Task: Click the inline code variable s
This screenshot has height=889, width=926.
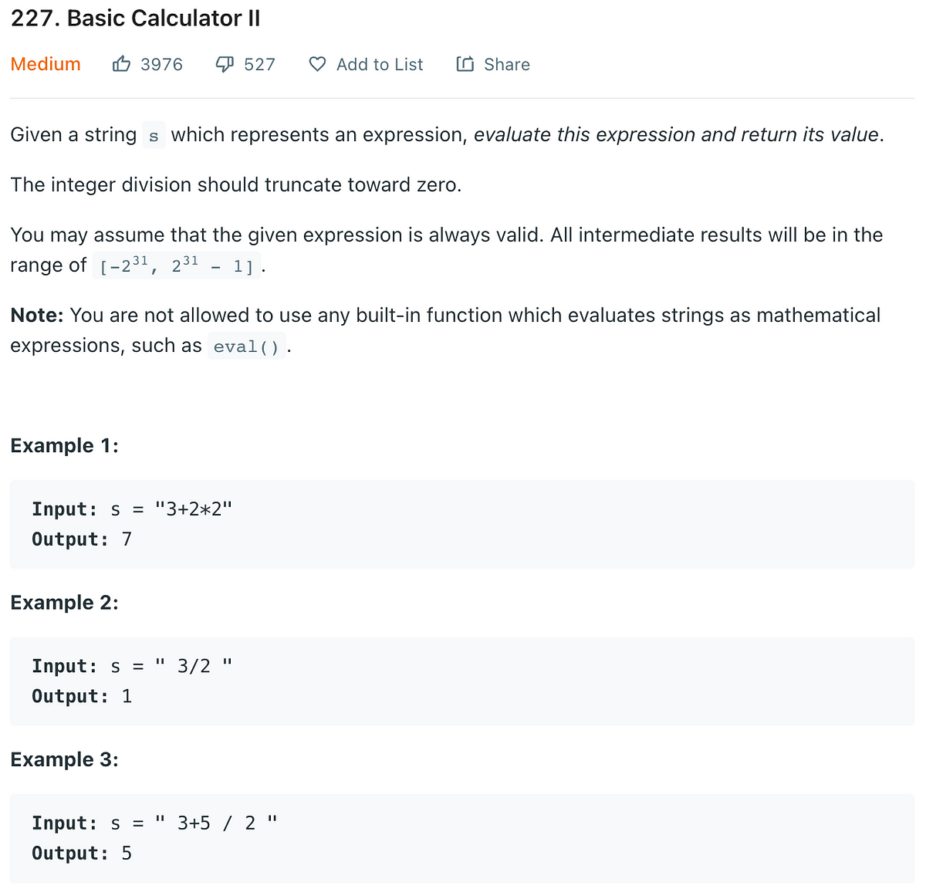Action: pos(154,137)
